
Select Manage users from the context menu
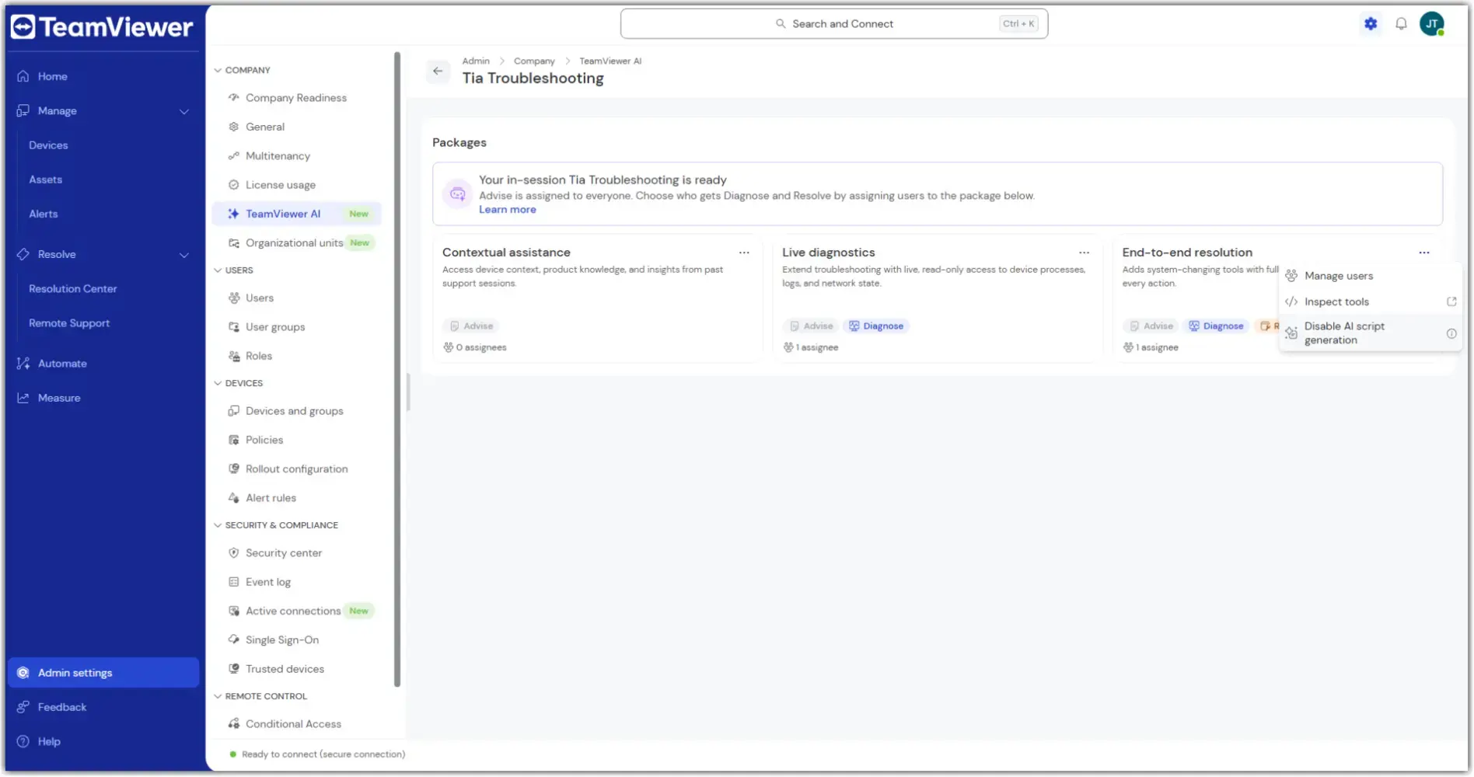[1370, 276]
